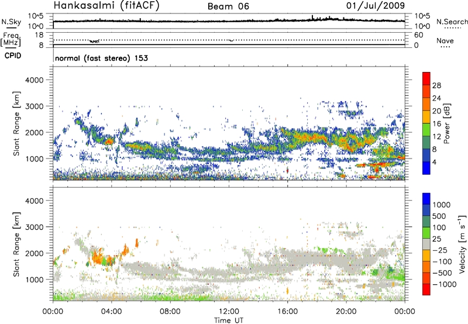
Task: Click the '04:00' time tick label
Action: (111, 312)
